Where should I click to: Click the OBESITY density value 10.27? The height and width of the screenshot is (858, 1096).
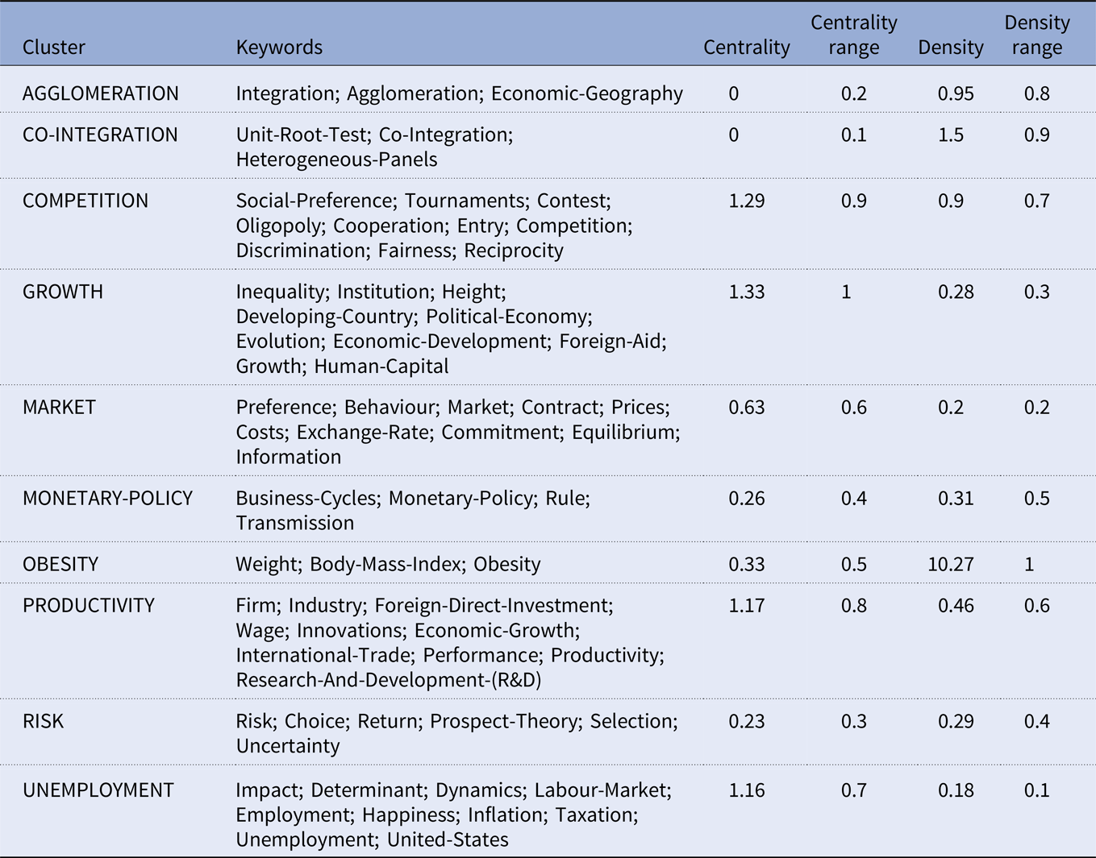pos(950,564)
